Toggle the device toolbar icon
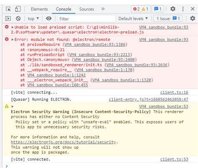 18,9
